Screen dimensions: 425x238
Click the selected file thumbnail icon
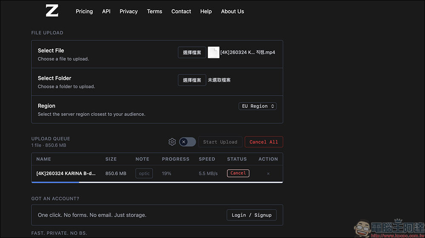[214, 52]
